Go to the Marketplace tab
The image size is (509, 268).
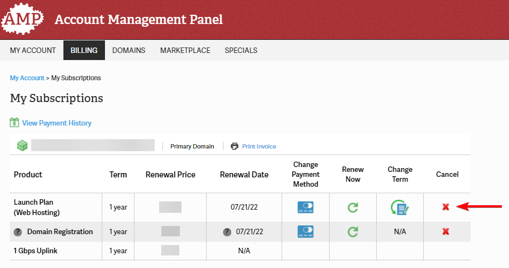tap(185, 50)
